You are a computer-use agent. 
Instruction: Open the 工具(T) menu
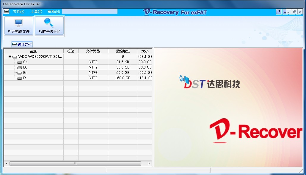(36, 12)
